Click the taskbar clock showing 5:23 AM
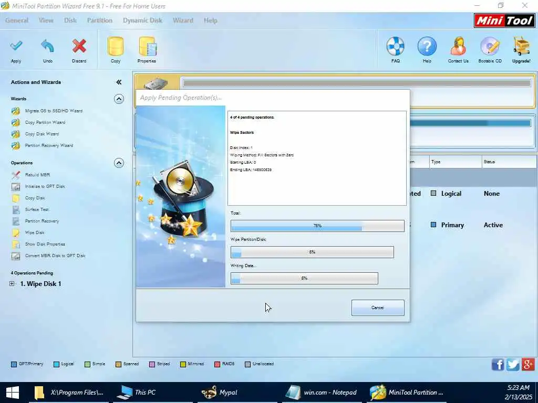 pyautogui.click(x=518, y=388)
